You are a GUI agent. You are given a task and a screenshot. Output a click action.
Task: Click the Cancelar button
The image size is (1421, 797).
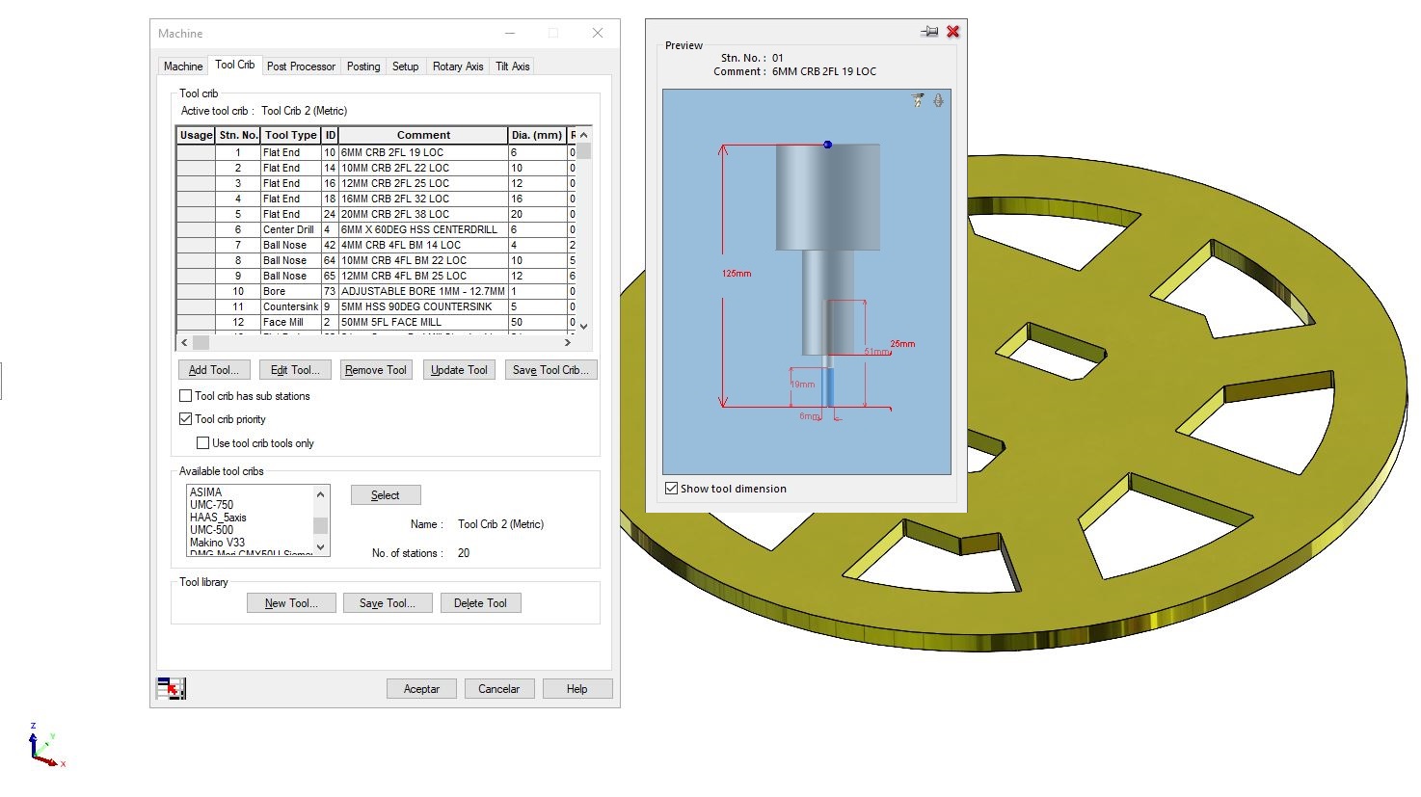pyautogui.click(x=499, y=689)
